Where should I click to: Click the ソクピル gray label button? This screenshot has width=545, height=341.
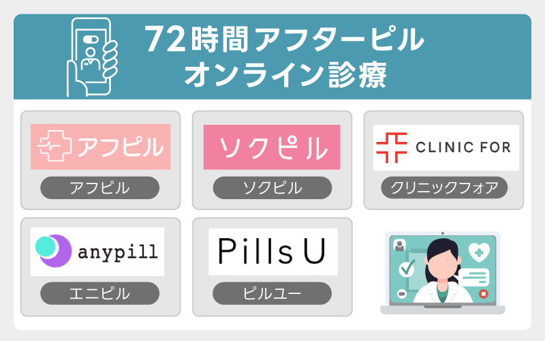click(272, 188)
